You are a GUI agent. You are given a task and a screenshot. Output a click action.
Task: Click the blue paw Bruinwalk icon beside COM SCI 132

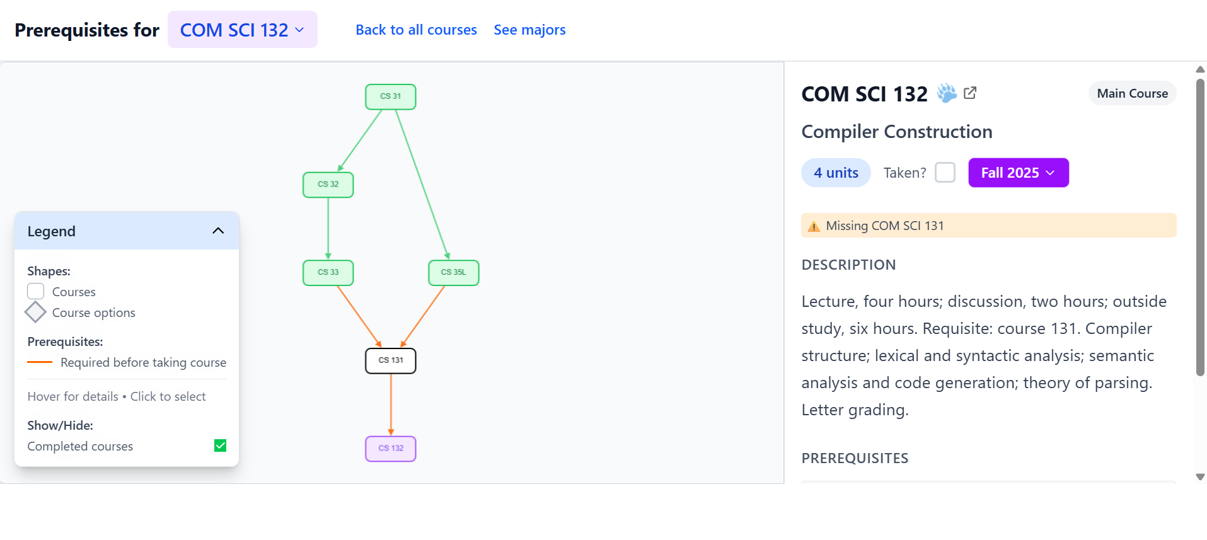[x=946, y=93]
